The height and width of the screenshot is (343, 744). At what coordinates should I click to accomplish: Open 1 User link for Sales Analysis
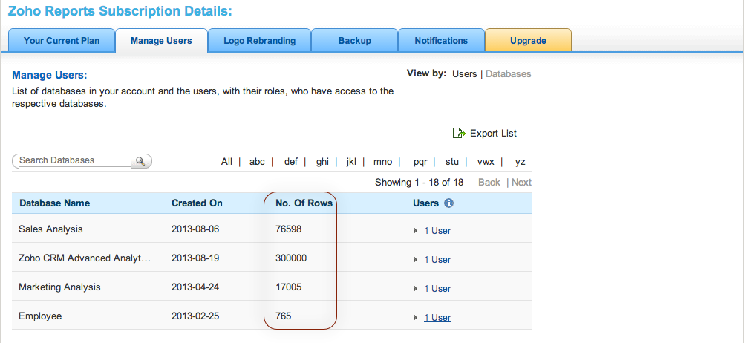click(437, 231)
